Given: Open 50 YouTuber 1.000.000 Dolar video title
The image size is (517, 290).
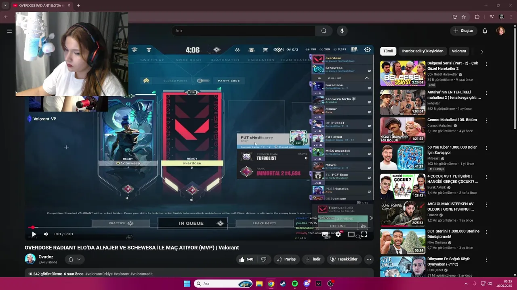Looking at the screenshot, I should 452,150.
